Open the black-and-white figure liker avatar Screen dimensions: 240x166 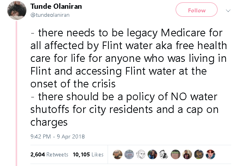coord(164,154)
